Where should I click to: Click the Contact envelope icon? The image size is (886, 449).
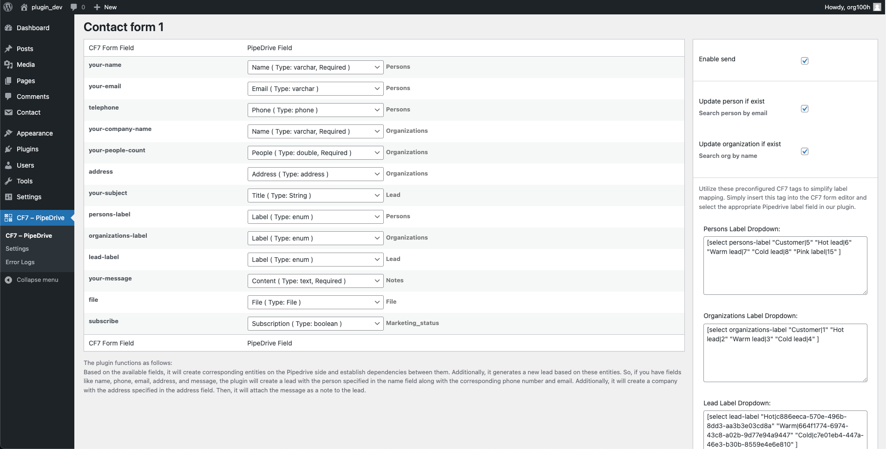coord(8,112)
